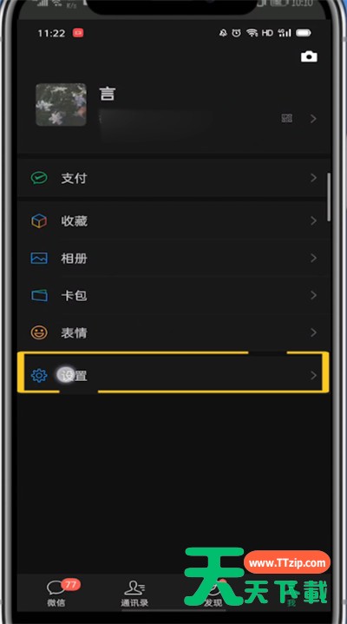
Task: Tap the Cards (卡包) wallet icon
Action: 39,295
